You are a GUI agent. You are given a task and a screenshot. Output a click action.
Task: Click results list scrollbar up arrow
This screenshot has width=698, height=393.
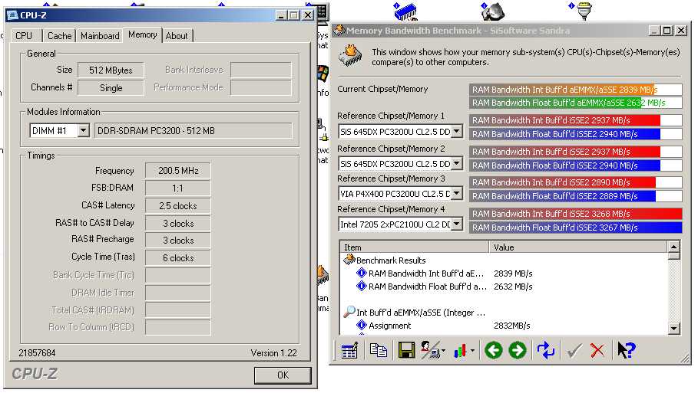(x=673, y=247)
